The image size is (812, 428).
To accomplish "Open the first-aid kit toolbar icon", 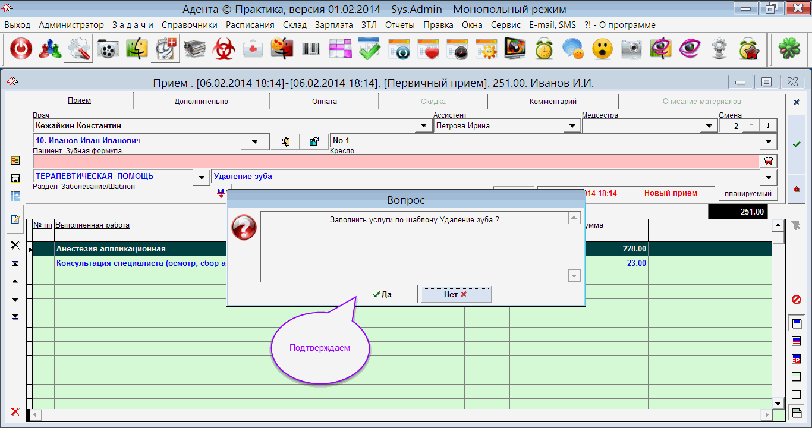I will (253, 49).
